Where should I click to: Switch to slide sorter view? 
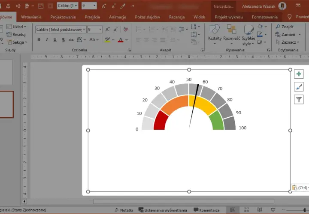[246, 210]
